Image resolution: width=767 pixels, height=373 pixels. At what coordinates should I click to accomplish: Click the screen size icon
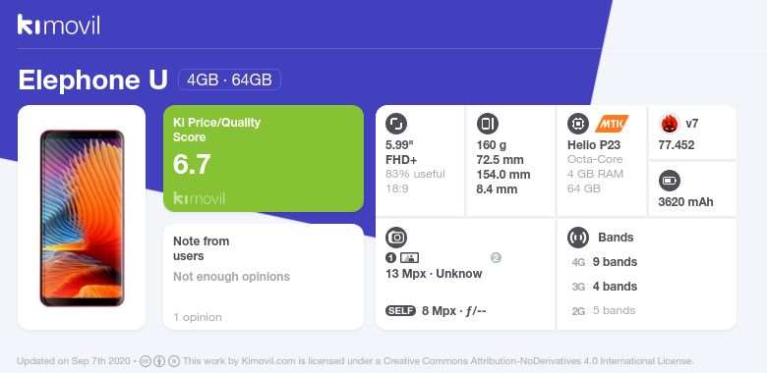click(395, 124)
